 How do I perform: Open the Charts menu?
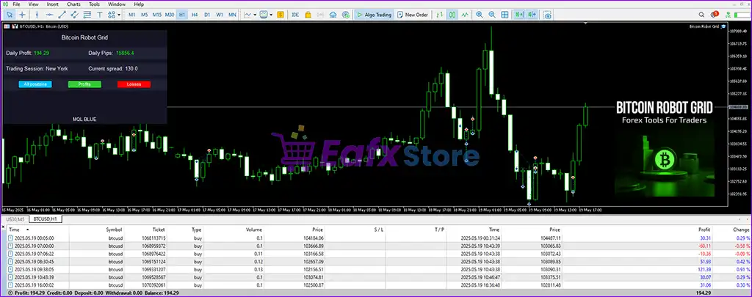74,4
